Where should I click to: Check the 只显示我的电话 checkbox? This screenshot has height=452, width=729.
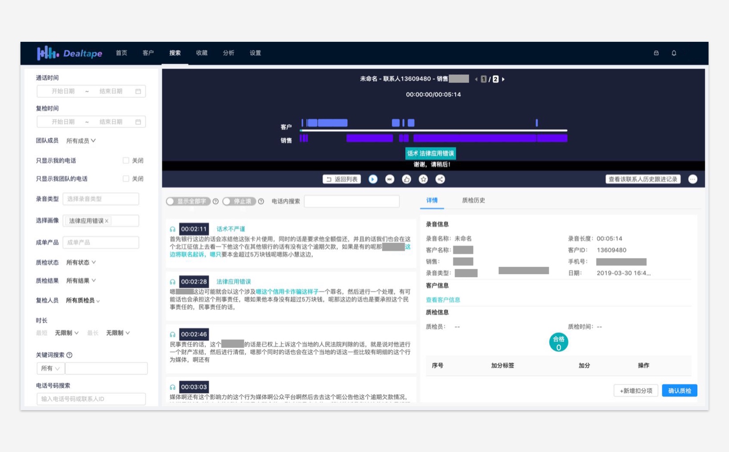tap(126, 161)
